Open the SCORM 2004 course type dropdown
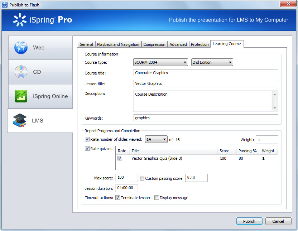Image resolution: width=298 pixels, height=231 pixels. (x=160, y=62)
